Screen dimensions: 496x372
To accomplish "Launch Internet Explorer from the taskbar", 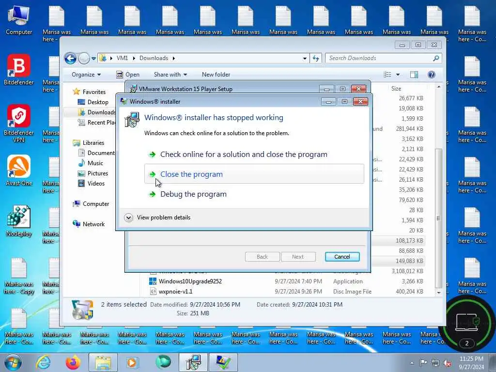I will click(43, 362).
